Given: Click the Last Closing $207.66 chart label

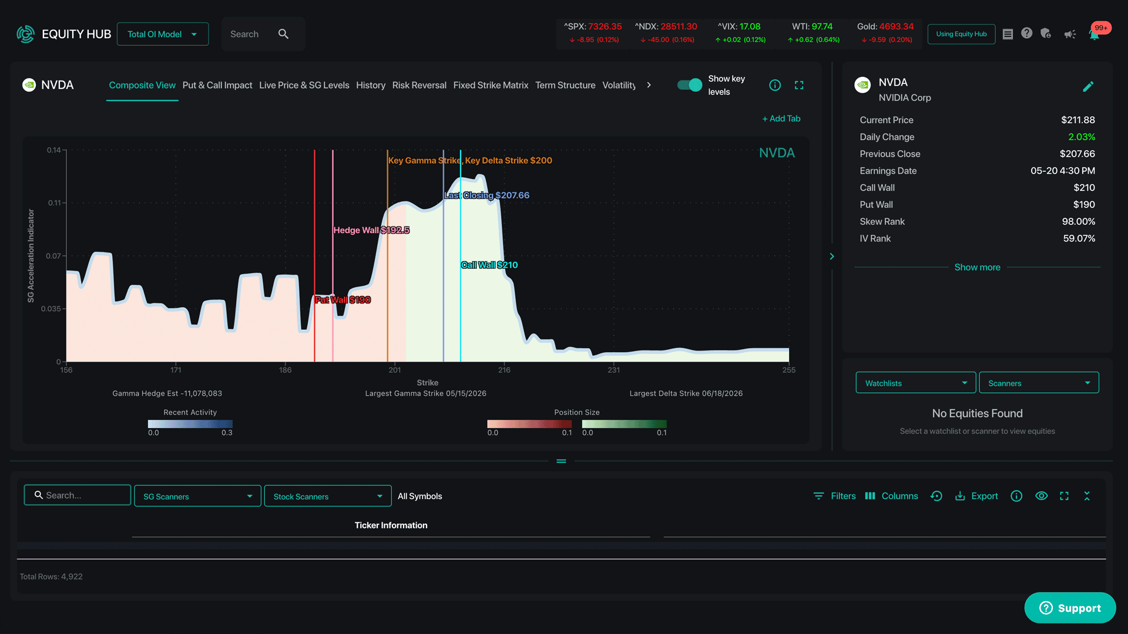Looking at the screenshot, I should coord(487,195).
